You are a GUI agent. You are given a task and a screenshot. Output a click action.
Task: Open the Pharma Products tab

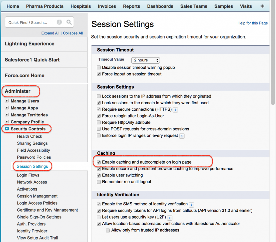coord(44,6)
